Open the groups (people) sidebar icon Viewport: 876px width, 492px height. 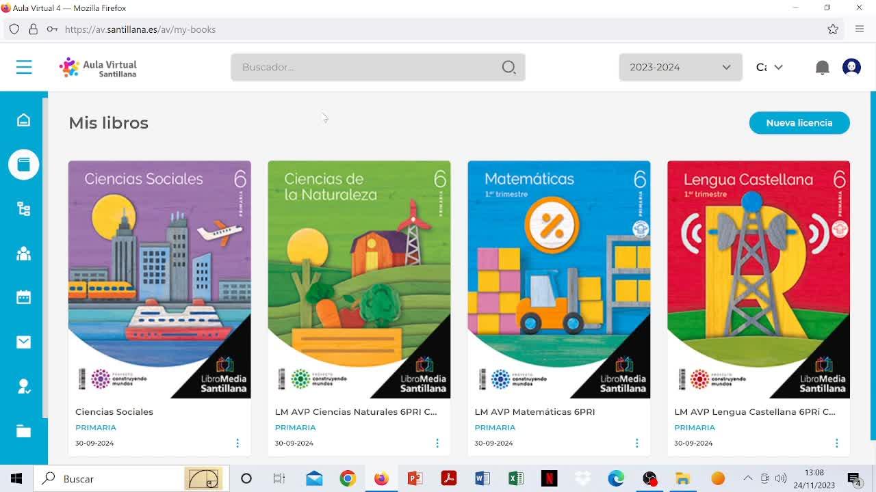[x=24, y=254]
